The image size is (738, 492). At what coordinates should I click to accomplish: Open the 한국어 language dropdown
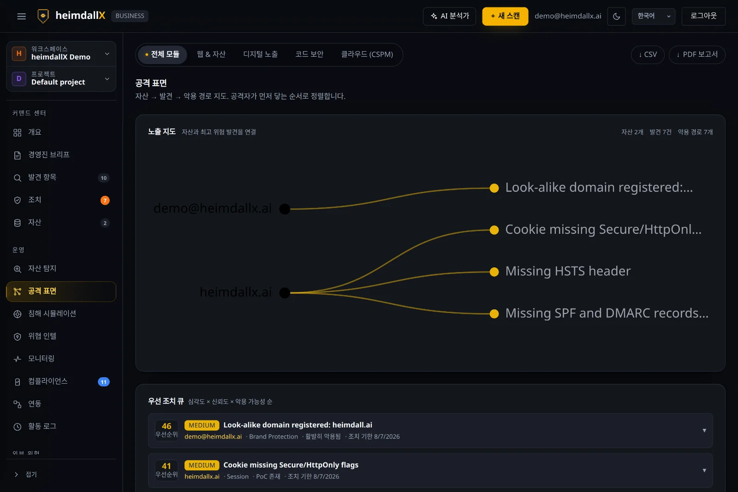click(653, 16)
